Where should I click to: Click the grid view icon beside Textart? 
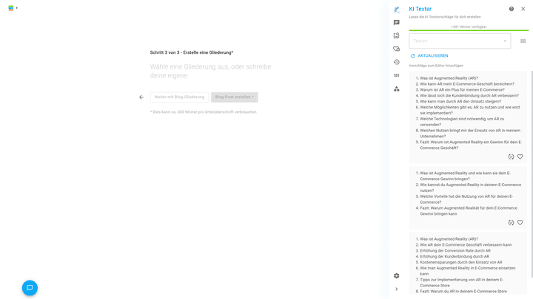pos(523,41)
